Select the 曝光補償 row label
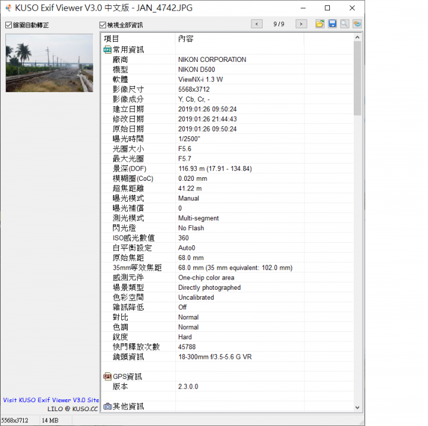This screenshot has width=428, height=426. click(x=128, y=208)
